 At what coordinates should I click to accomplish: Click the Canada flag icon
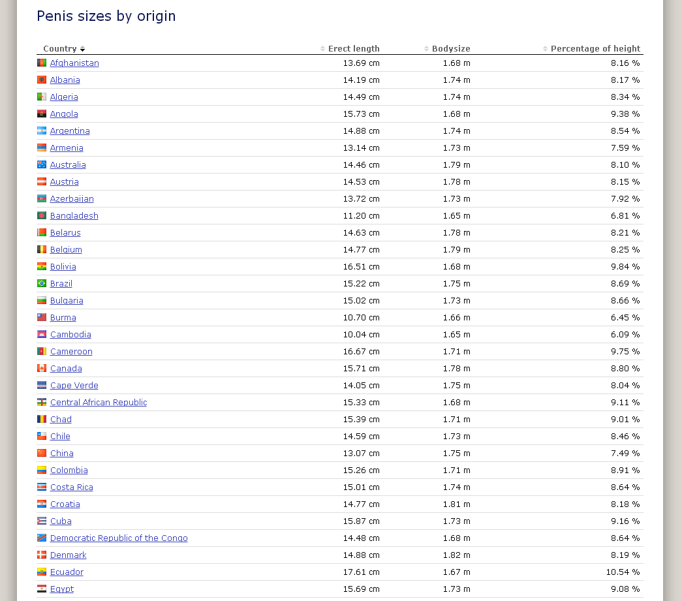click(42, 369)
